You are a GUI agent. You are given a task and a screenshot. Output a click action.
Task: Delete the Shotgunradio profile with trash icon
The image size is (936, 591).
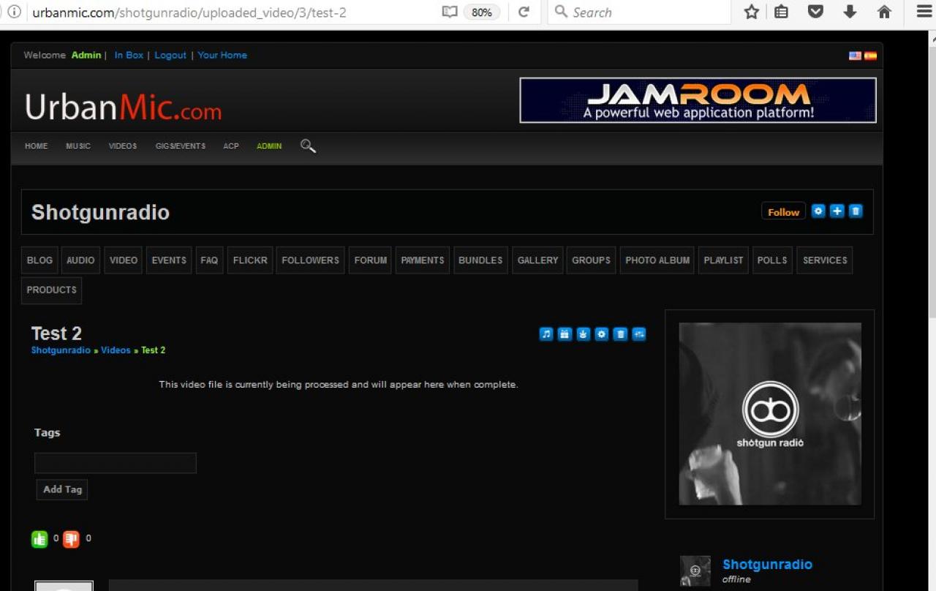click(x=856, y=211)
